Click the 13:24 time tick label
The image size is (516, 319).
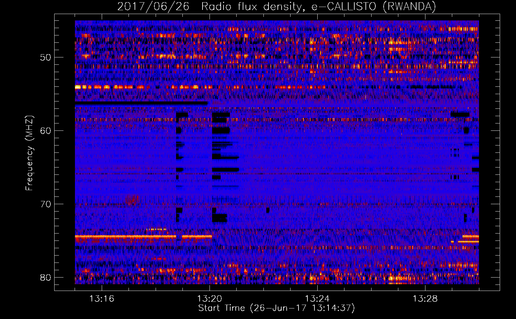317,299
